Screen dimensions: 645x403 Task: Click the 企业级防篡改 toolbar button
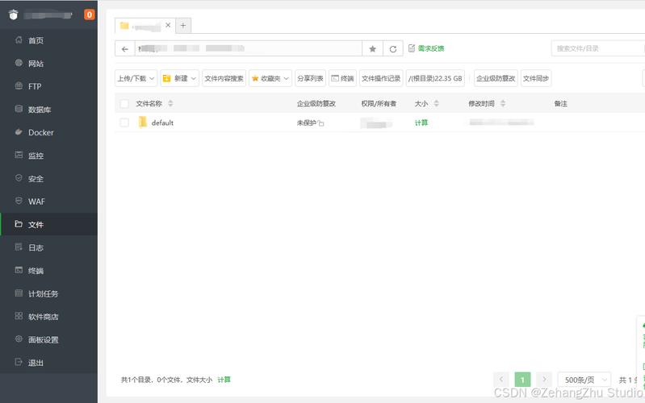(x=496, y=78)
